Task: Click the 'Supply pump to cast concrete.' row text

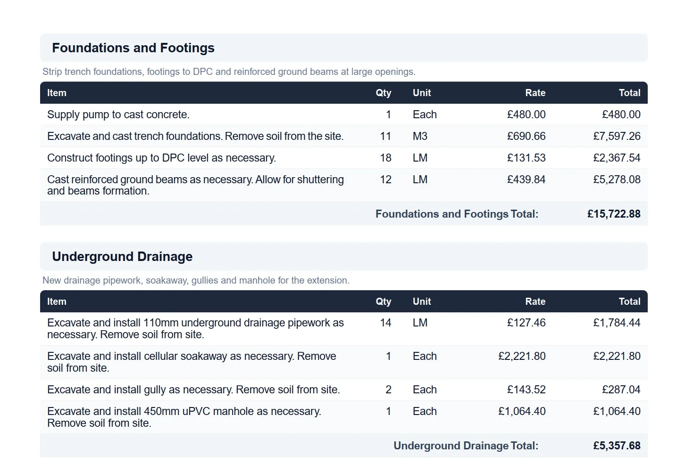Action: tap(118, 114)
